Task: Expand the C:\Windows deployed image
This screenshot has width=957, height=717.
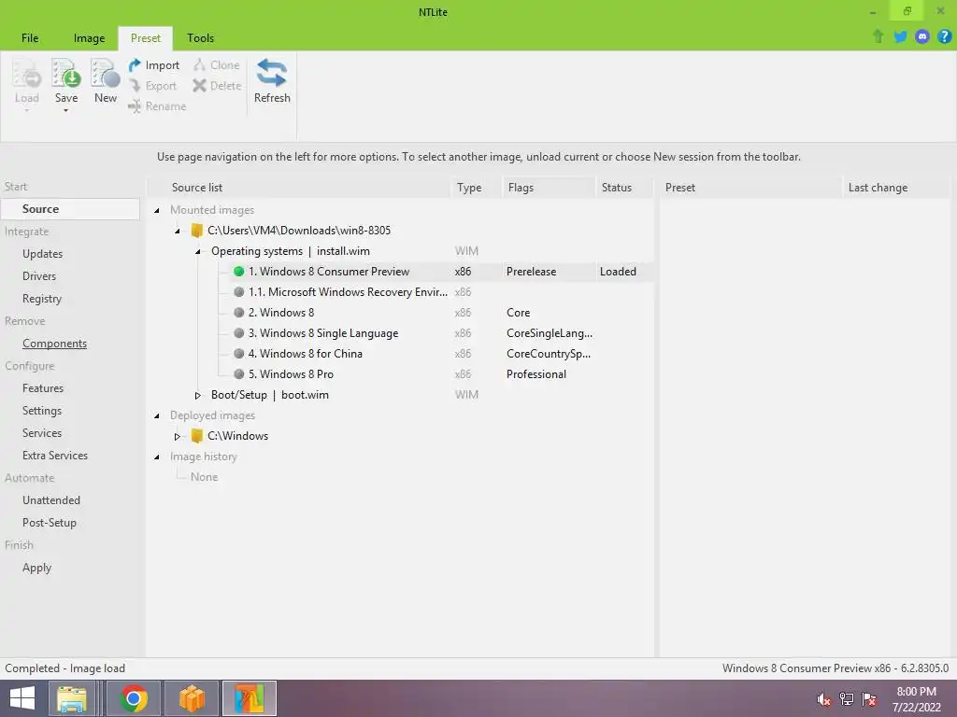Action: [x=177, y=437]
